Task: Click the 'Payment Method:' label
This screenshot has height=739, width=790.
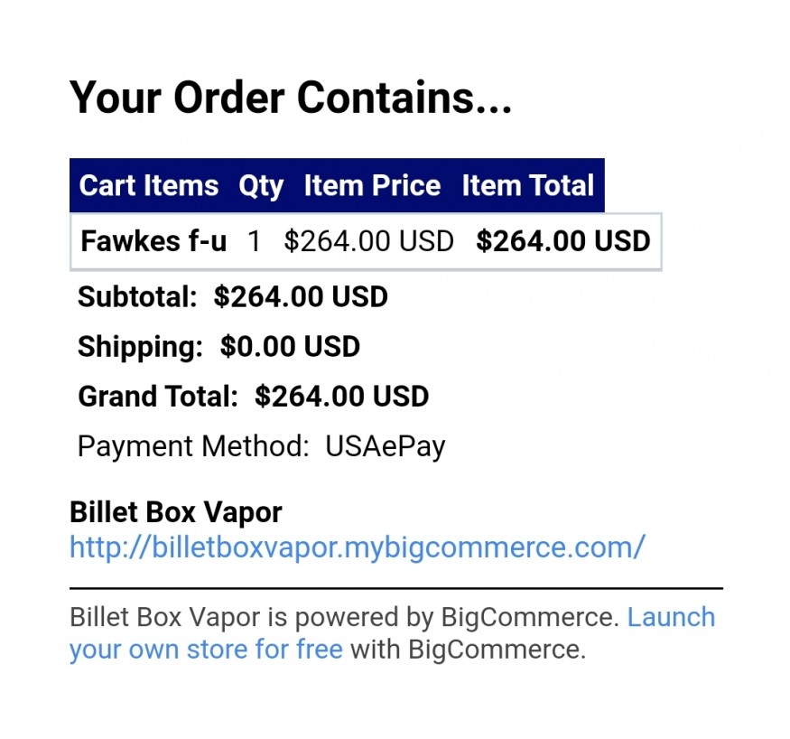Action: coord(191,446)
